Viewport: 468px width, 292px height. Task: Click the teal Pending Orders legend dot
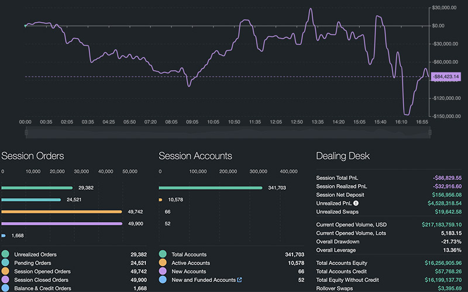tap(6, 263)
